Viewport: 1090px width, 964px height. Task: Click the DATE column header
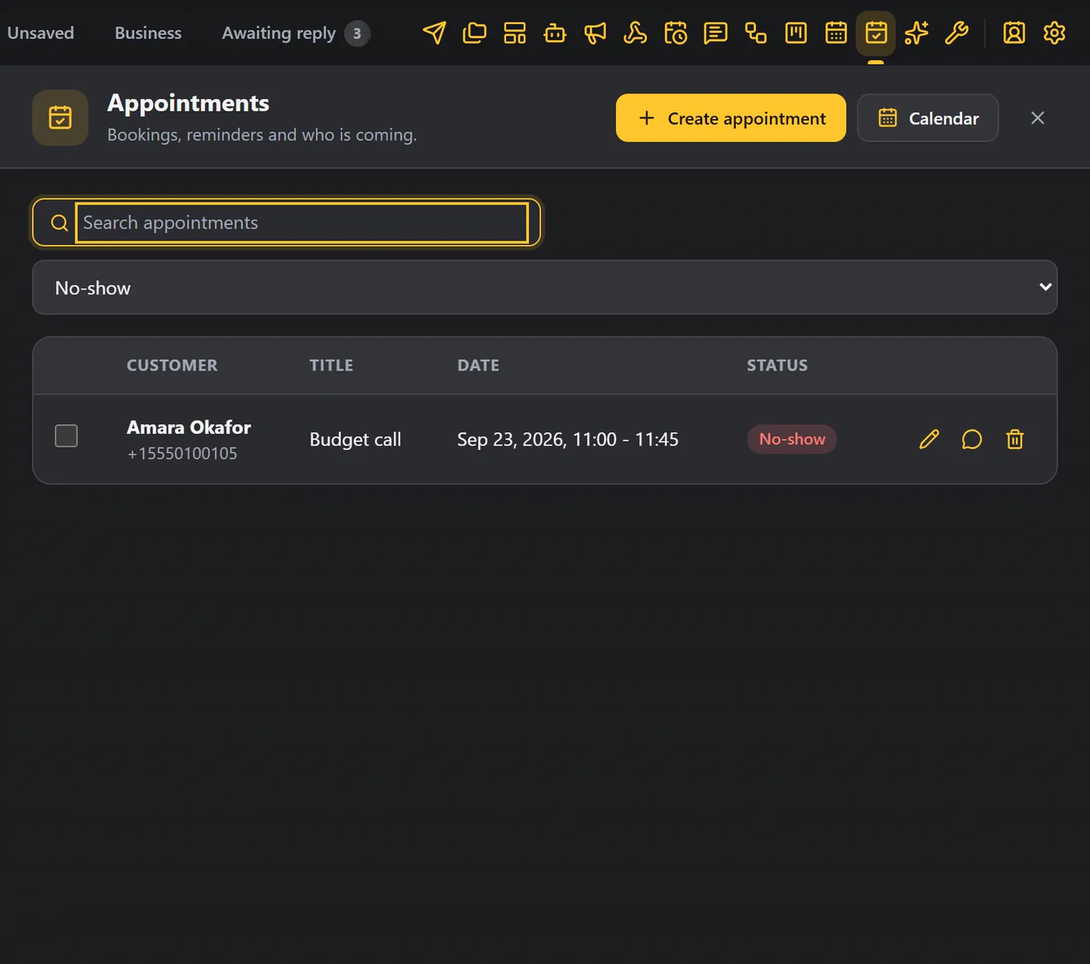[478, 365]
